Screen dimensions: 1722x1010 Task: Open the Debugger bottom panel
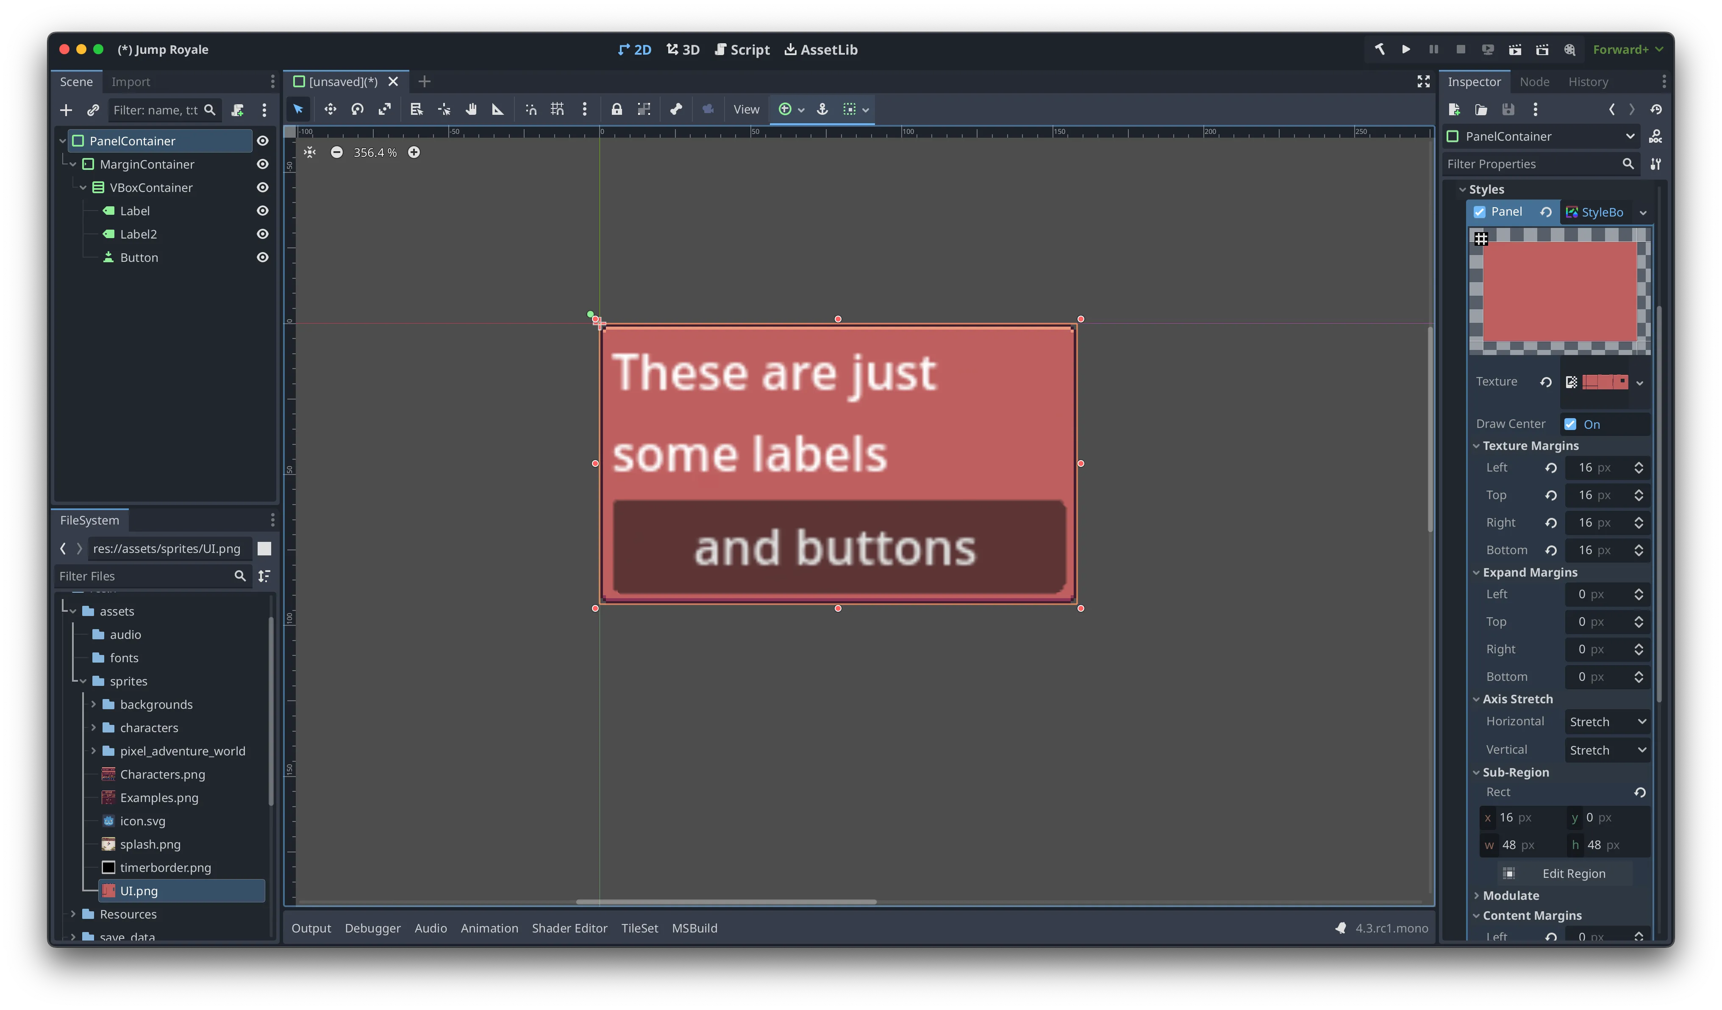point(372,928)
